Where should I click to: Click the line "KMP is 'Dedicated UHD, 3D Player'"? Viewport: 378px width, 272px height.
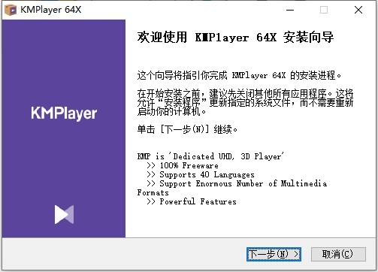pyautogui.click(x=210, y=156)
